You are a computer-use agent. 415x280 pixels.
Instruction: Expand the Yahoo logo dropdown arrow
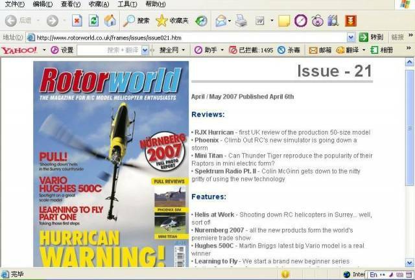[44, 50]
